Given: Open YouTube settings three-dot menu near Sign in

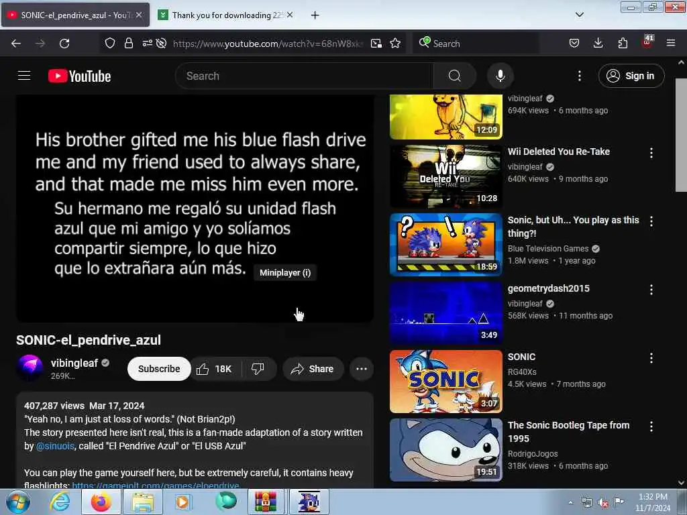Looking at the screenshot, I should pyautogui.click(x=579, y=76).
